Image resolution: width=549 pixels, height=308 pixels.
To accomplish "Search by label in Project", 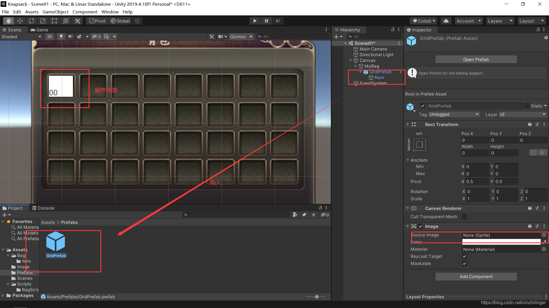I will point(304,215).
